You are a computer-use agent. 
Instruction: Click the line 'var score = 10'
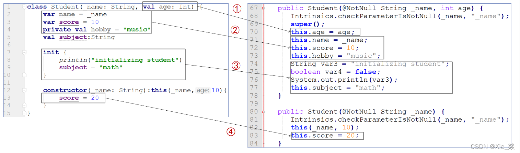(71, 22)
